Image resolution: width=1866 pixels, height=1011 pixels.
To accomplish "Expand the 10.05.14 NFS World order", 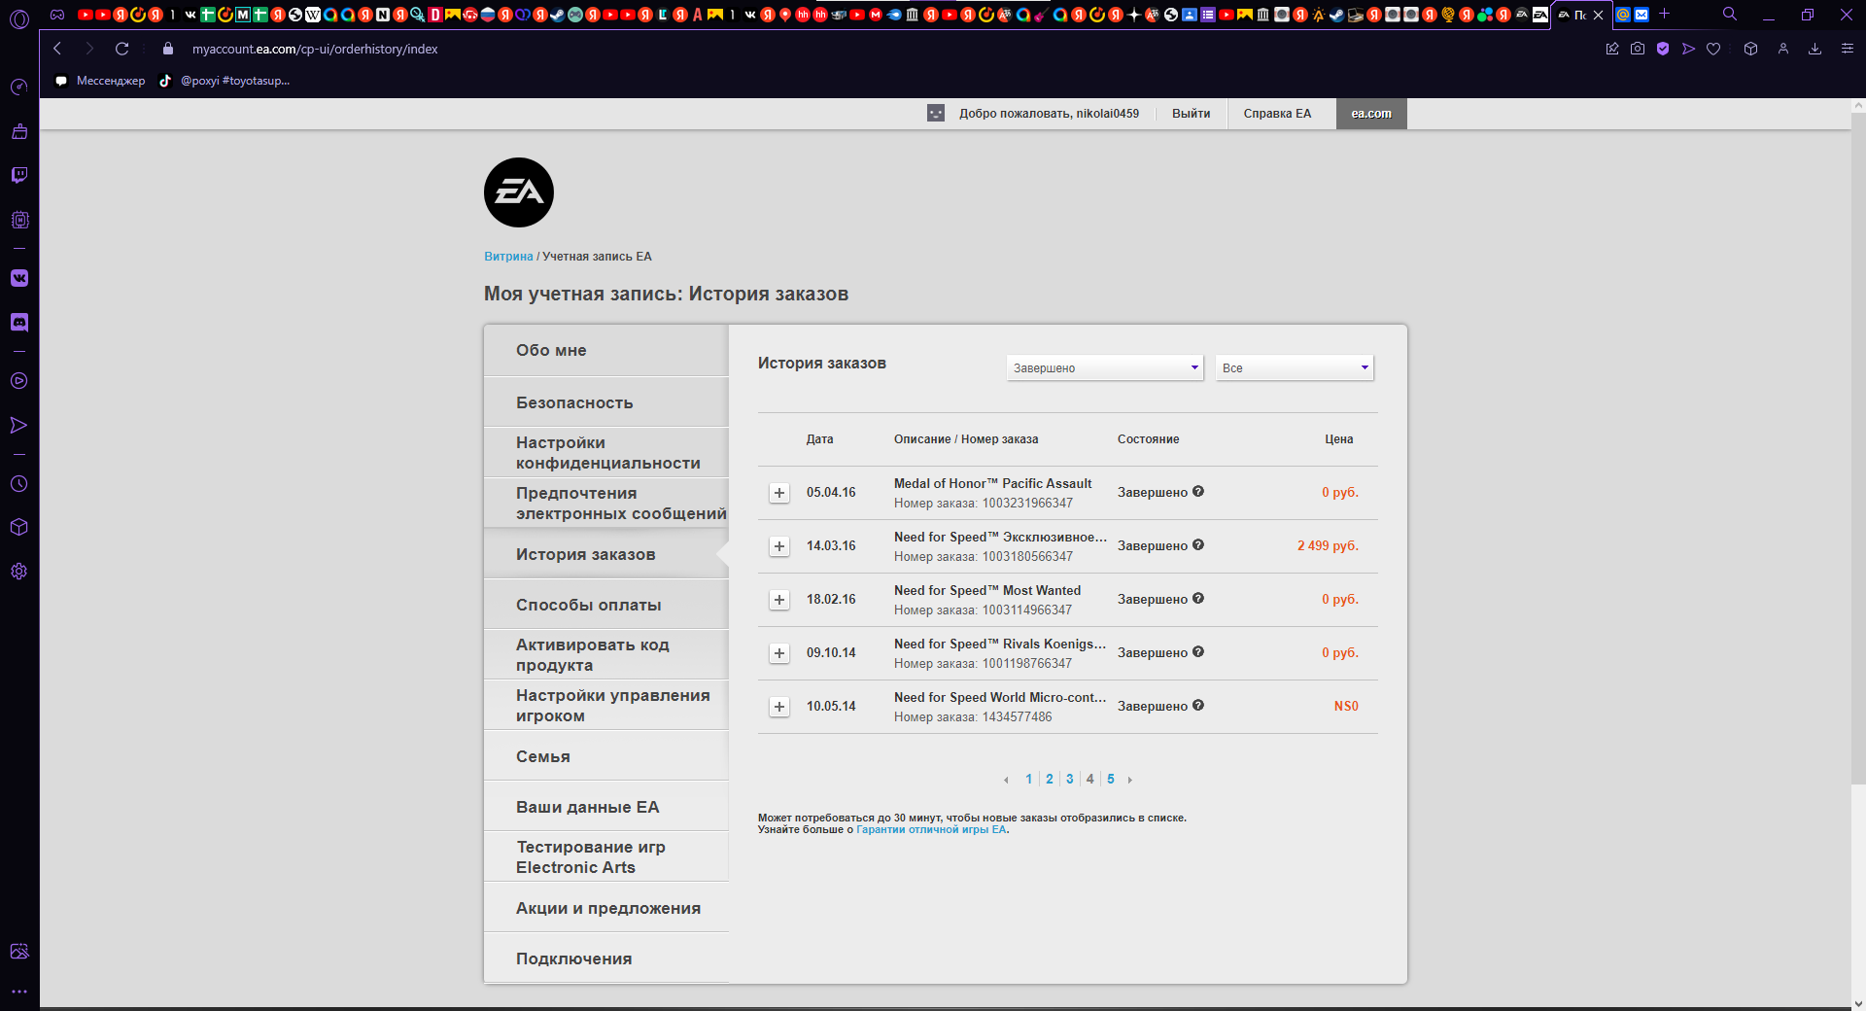I will (779, 707).
